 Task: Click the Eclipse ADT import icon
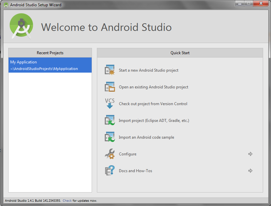(x=110, y=120)
